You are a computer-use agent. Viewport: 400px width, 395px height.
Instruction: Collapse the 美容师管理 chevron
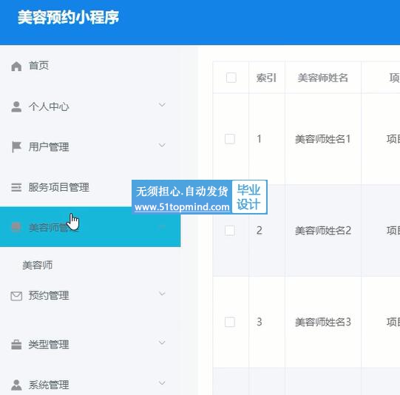[162, 226]
